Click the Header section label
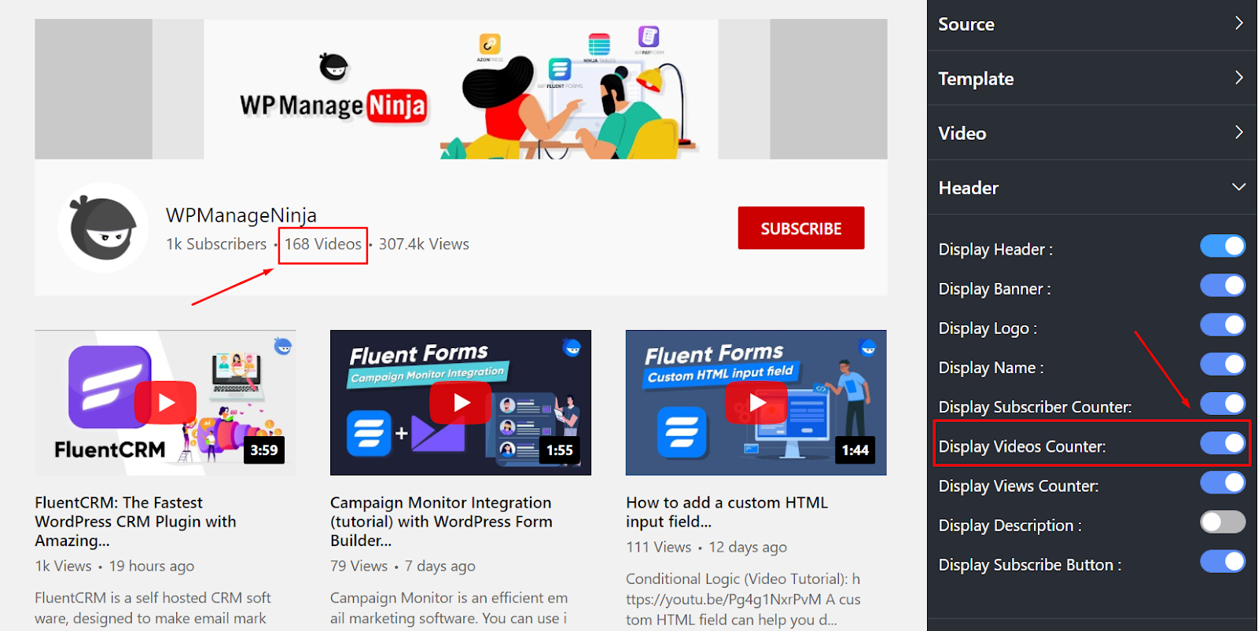The width and height of the screenshot is (1258, 631). [x=968, y=188]
